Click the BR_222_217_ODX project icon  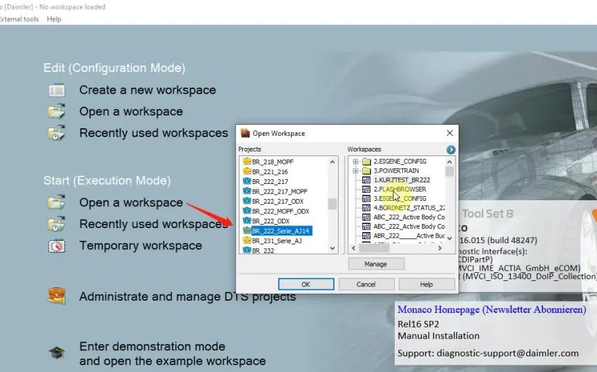[247, 201]
